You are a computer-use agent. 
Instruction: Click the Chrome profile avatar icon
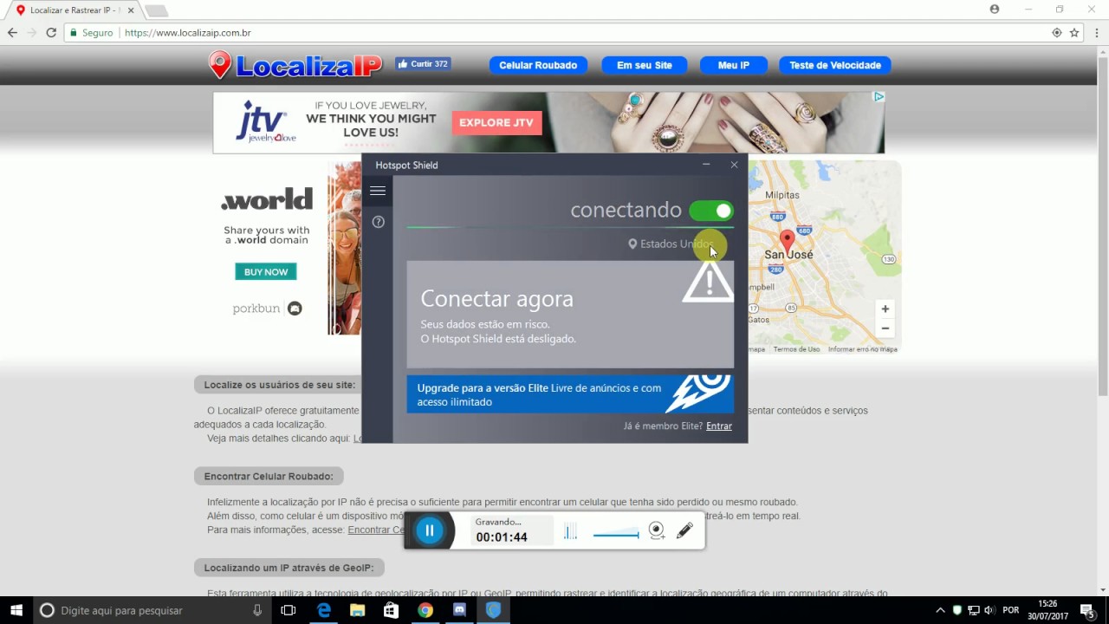tap(995, 10)
